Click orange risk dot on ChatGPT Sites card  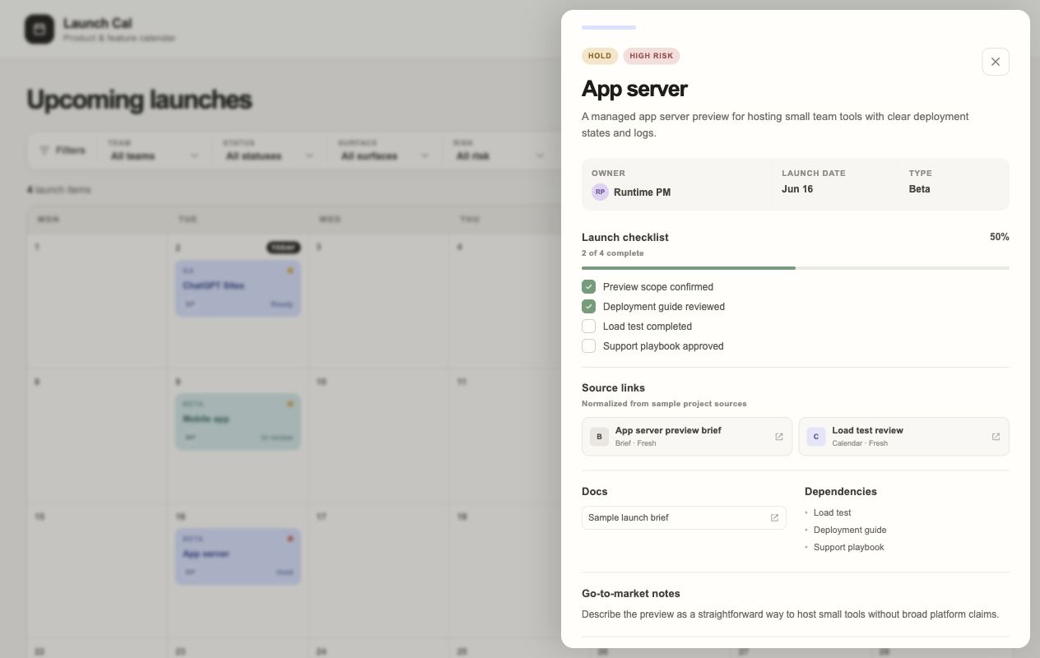tap(290, 271)
